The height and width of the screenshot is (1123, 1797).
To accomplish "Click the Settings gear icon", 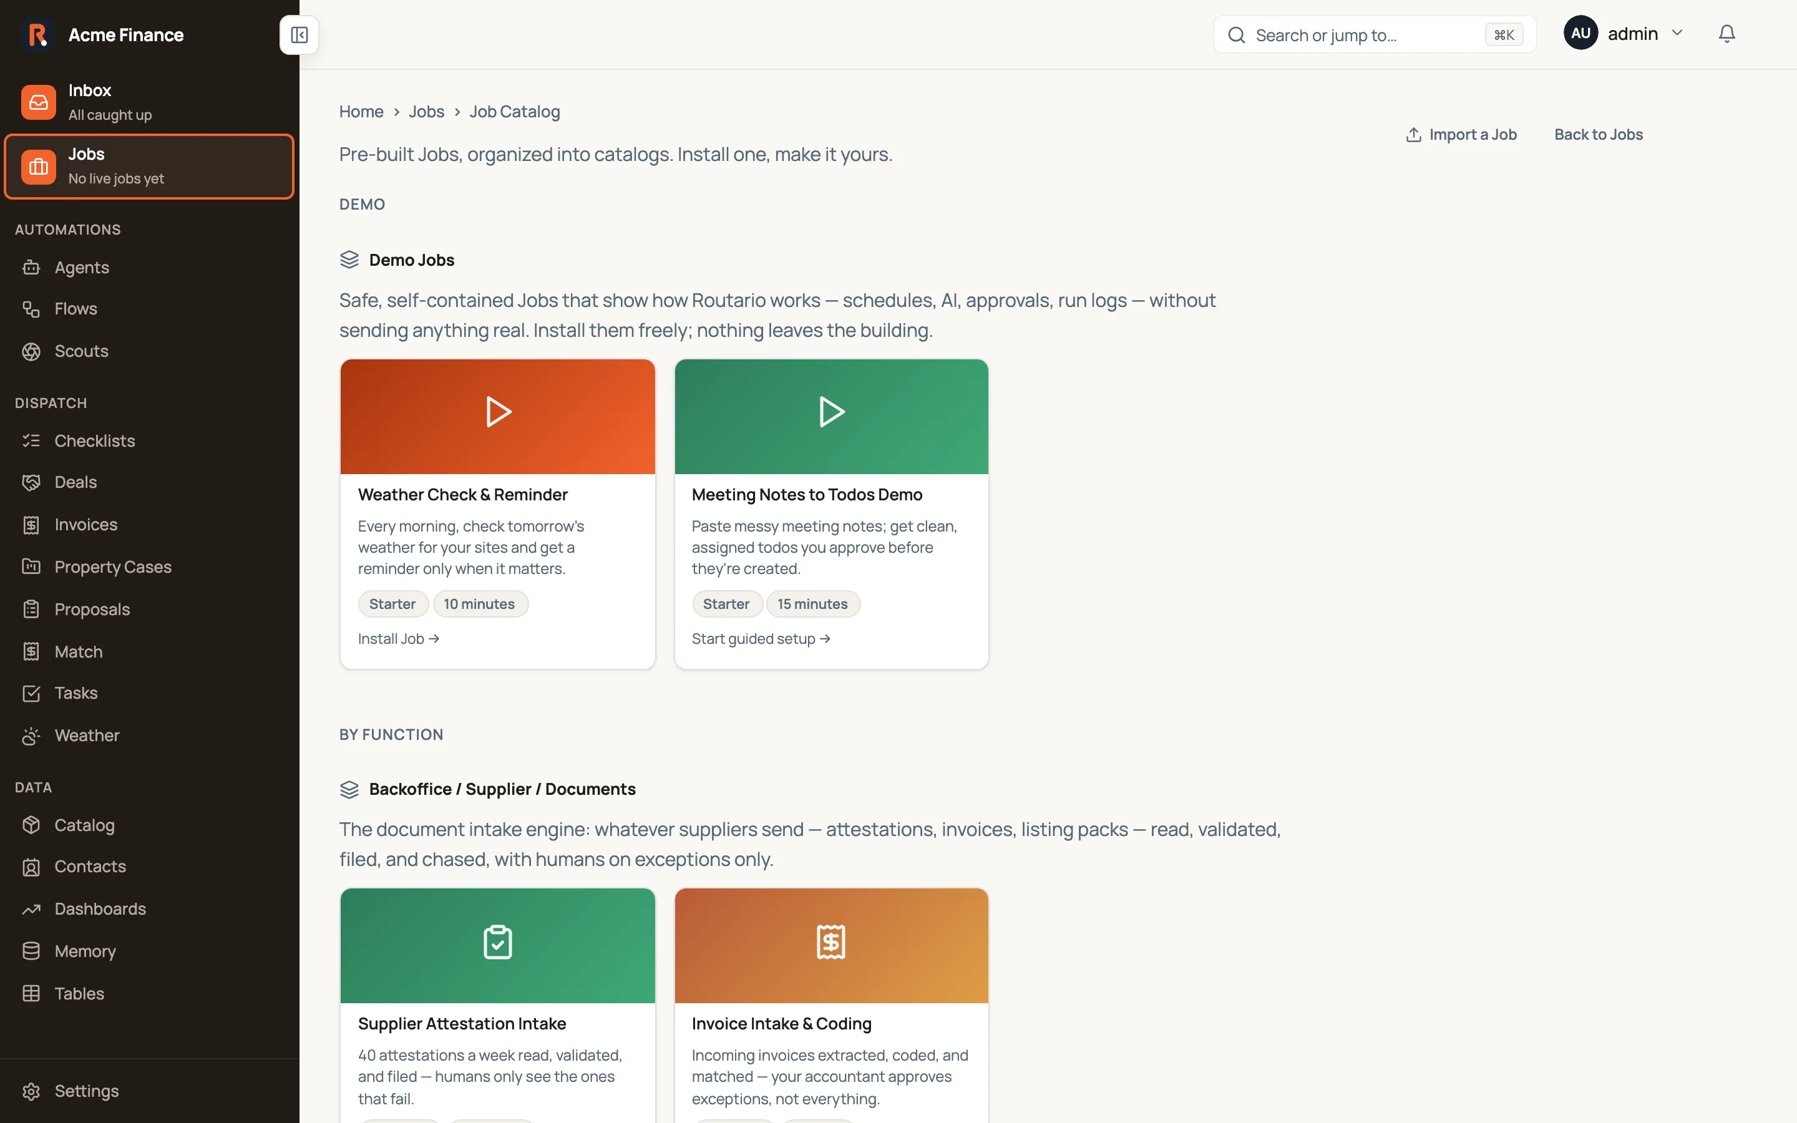I will 31,1091.
